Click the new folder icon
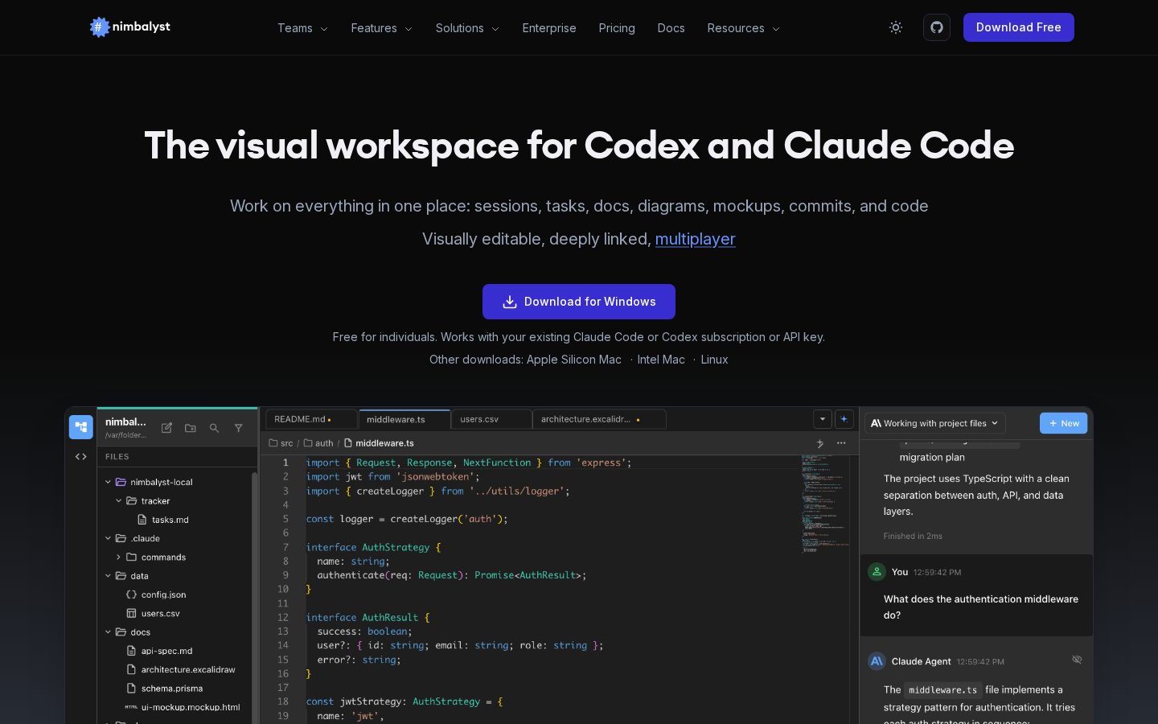The image size is (1158, 724). (191, 428)
